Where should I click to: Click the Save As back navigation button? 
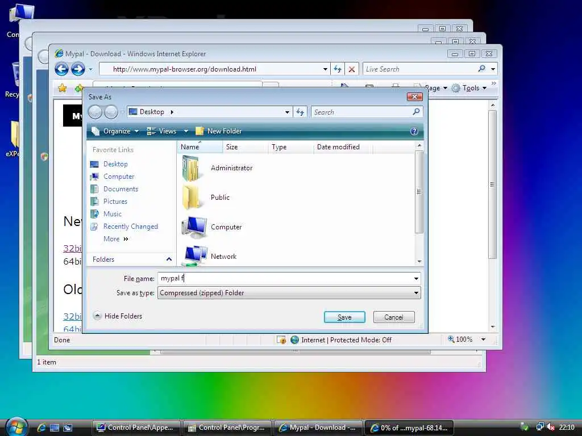click(95, 112)
